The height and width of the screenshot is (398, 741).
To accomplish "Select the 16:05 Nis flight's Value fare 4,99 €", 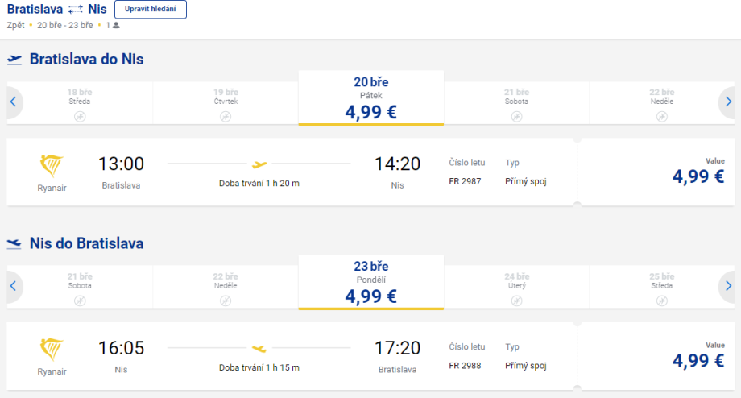I will 697,359.
